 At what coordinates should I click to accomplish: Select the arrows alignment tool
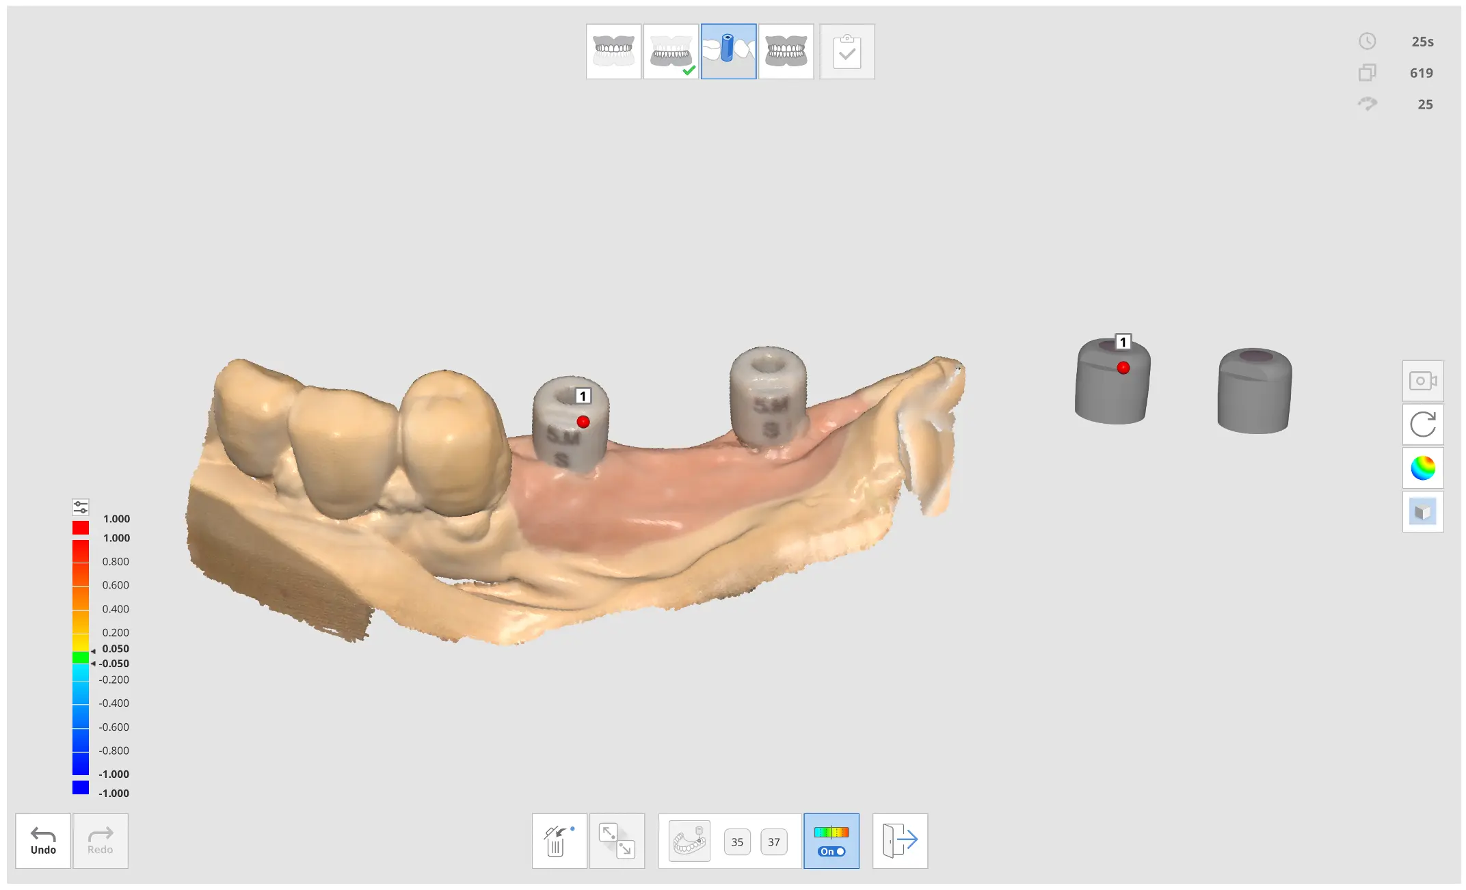[x=617, y=841]
